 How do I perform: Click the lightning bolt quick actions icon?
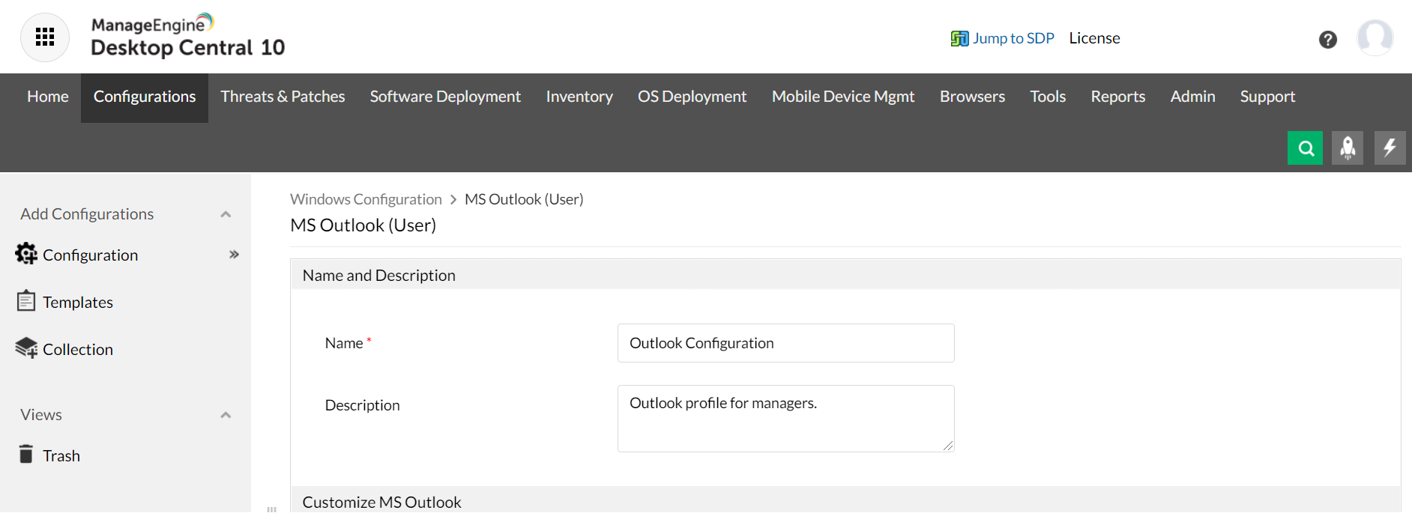click(1390, 148)
